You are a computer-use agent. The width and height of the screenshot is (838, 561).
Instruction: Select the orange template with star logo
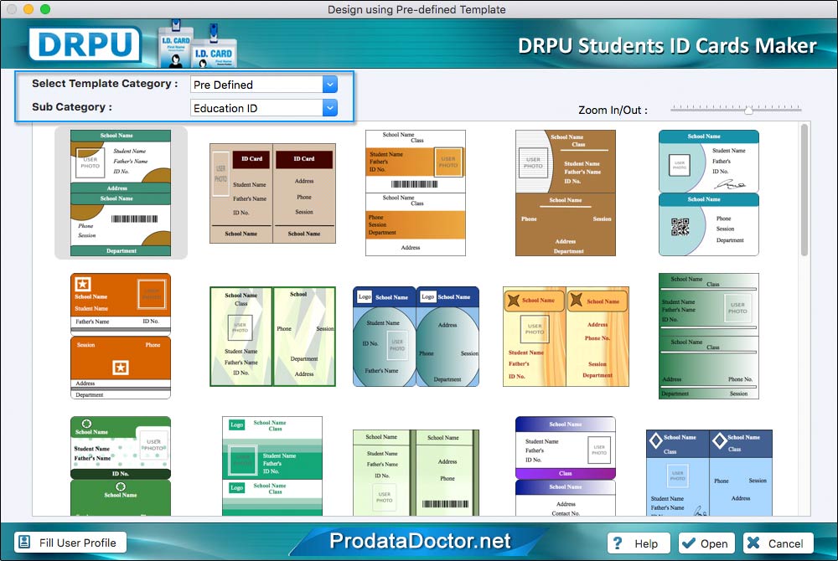pyautogui.click(x=121, y=337)
